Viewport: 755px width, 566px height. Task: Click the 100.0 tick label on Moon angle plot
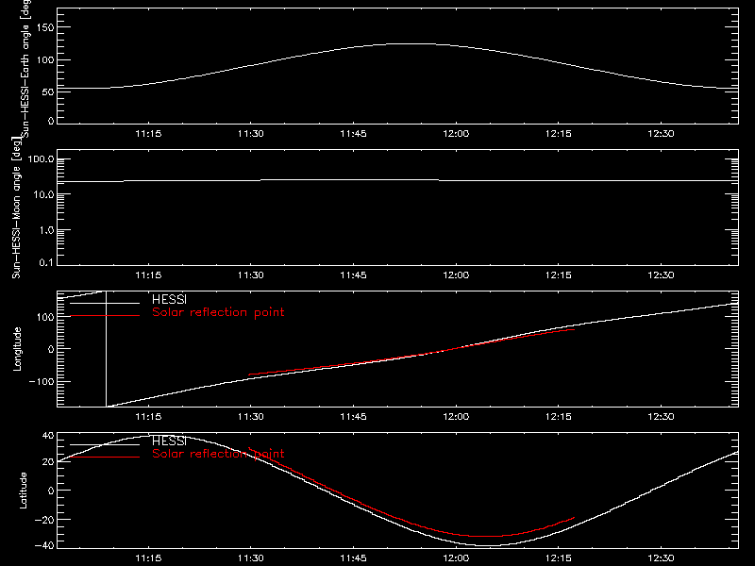(41, 159)
